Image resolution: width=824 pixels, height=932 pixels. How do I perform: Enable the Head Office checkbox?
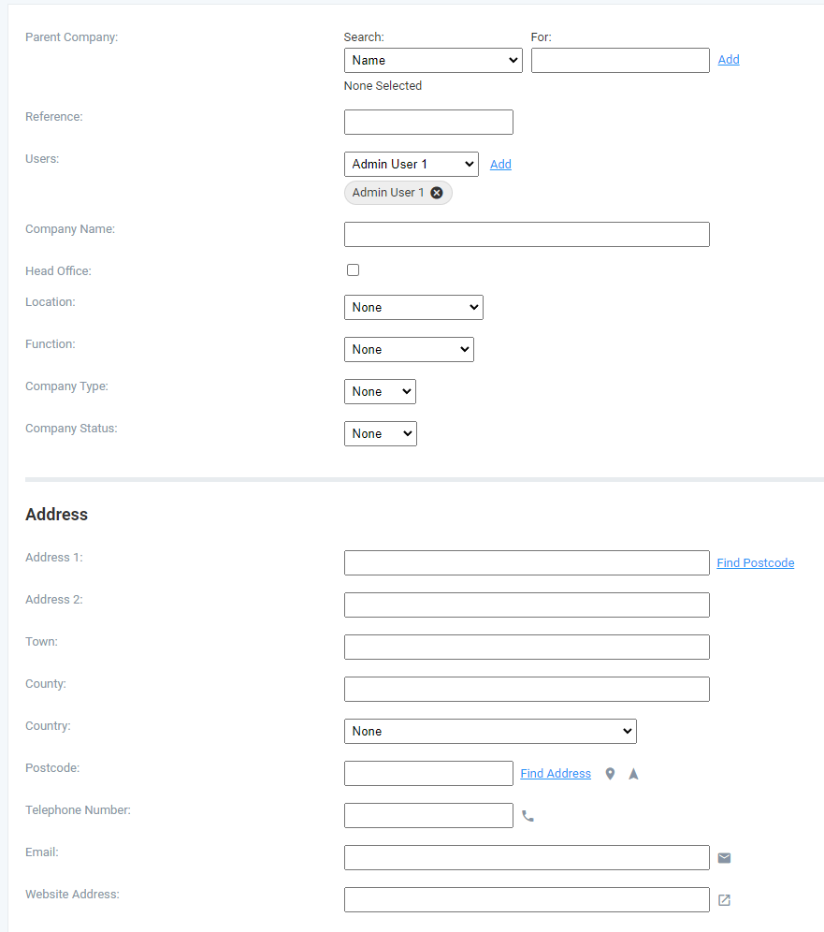click(353, 269)
